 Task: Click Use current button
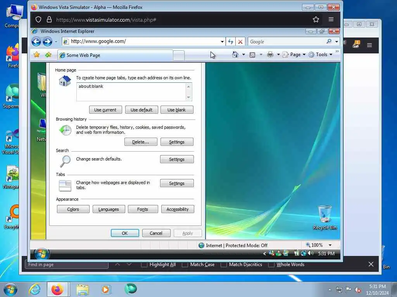pyautogui.click(x=105, y=110)
